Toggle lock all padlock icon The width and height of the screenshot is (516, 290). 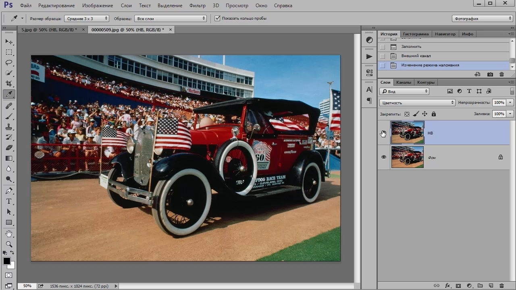(x=434, y=114)
